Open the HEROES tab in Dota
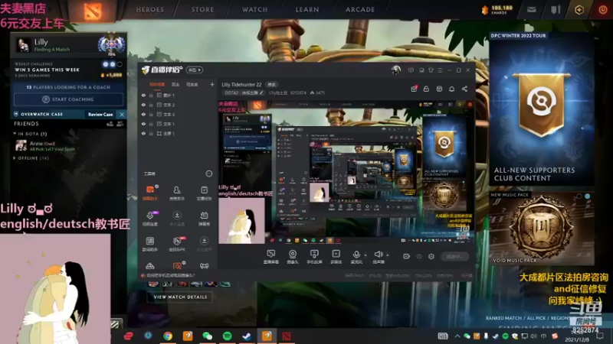The height and width of the screenshot is (344, 613). tap(149, 9)
